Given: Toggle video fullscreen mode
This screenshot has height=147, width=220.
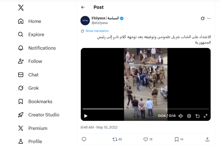Looking at the screenshot, I should click(206, 116).
